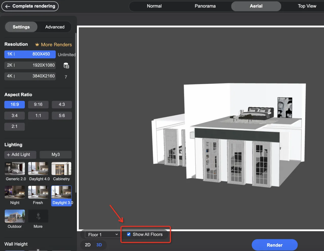This screenshot has height=251, width=324.
Task: Select the 4K 3840X2160 resolution option
Action: (30, 76)
